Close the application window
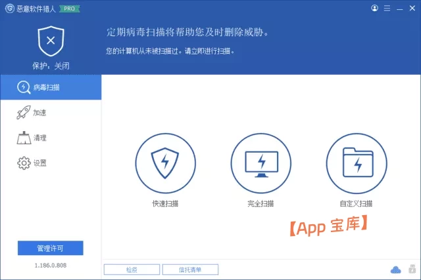Image resolution: width=421 pixels, height=280 pixels. click(x=412, y=9)
